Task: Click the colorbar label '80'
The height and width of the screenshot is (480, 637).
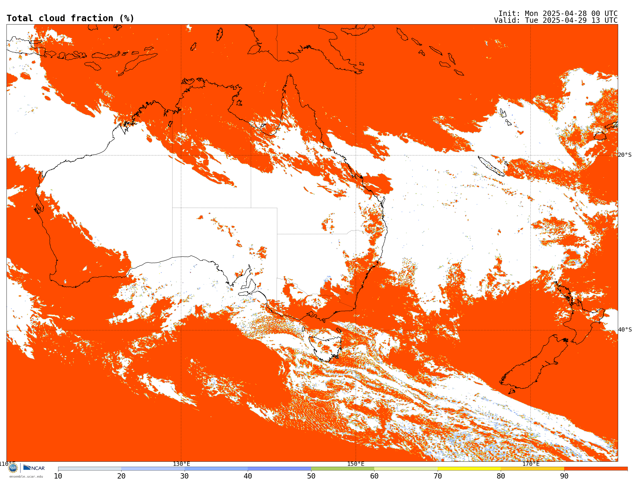Action: (x=501, y=476)
